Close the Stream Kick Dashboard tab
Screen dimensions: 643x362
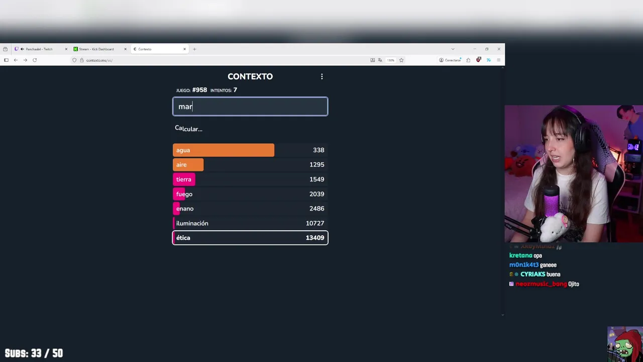point(125,49)
